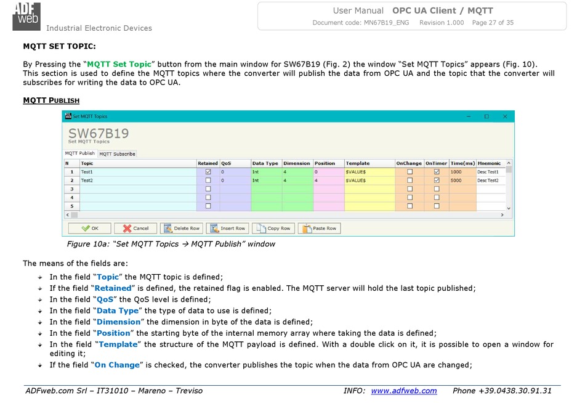Click the Set MQTT Topics window title icon

68,116
